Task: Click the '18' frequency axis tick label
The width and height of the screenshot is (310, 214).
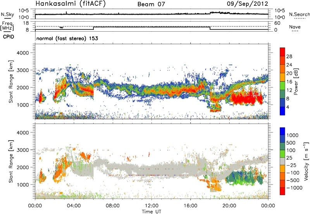Action: coord(26,23)
